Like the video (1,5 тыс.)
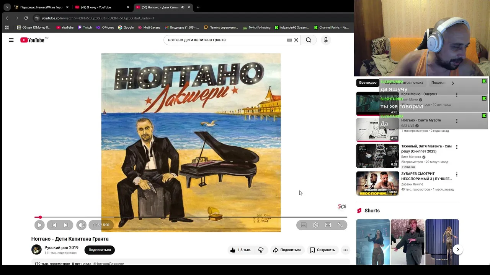The width and height of the screenshot is (490, 275). click(240, 250)
